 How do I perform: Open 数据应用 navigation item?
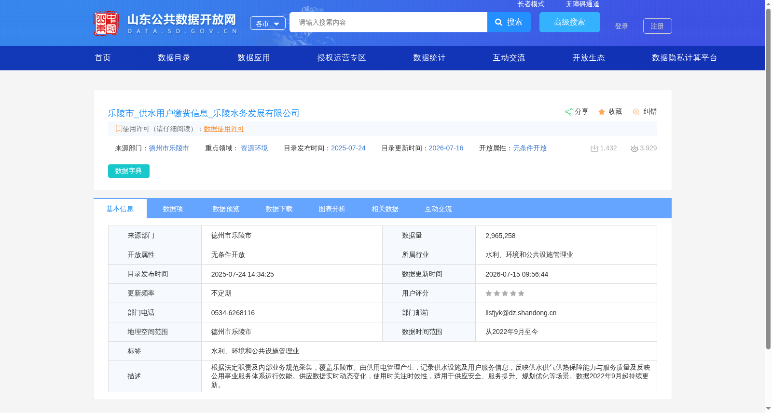254,58
